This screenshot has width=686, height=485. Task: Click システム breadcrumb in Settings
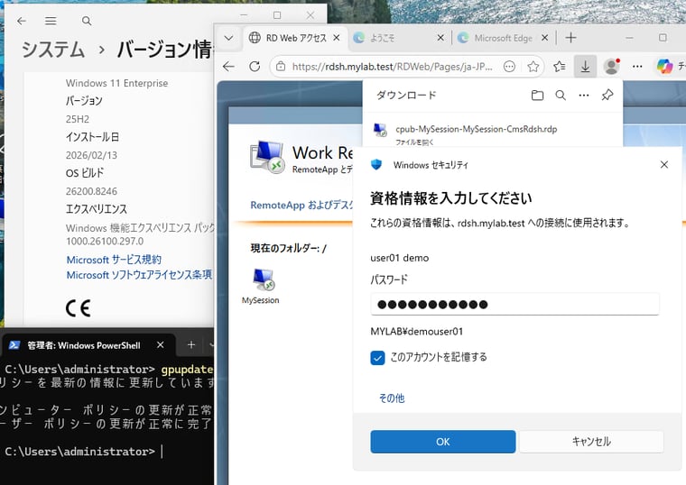[53, 49]
